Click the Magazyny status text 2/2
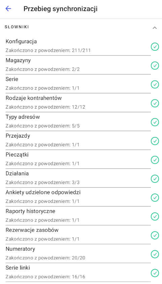The image size is (162, 284). pyautogui.click(x=75, y=69)
